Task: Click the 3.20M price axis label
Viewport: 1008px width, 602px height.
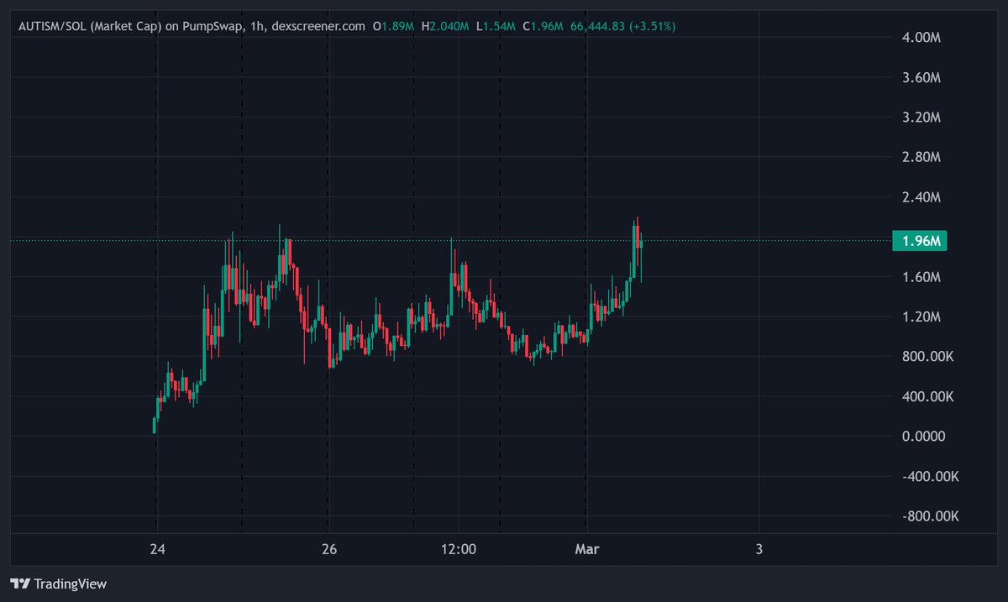Action: coord(923,118)
